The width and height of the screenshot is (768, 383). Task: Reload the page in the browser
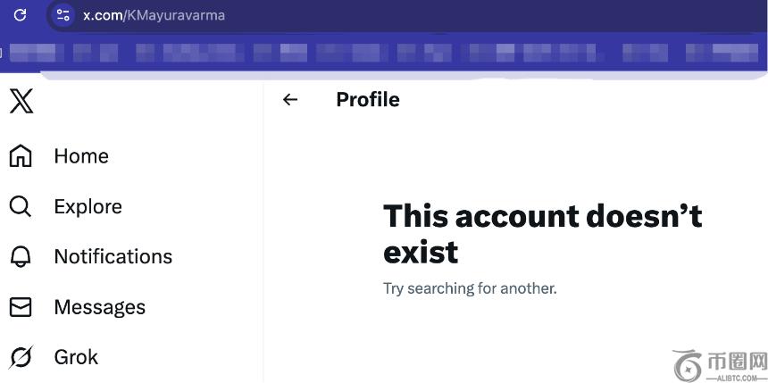click(21, 15)
